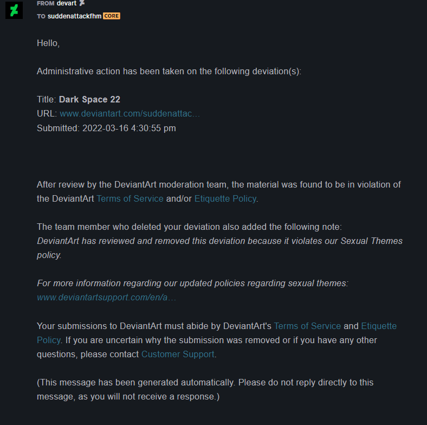The image size is (427, 425).
Task: Open the Etiquette Policy link in the 'Your submissions' paragraph
Action: coord(379,326)
